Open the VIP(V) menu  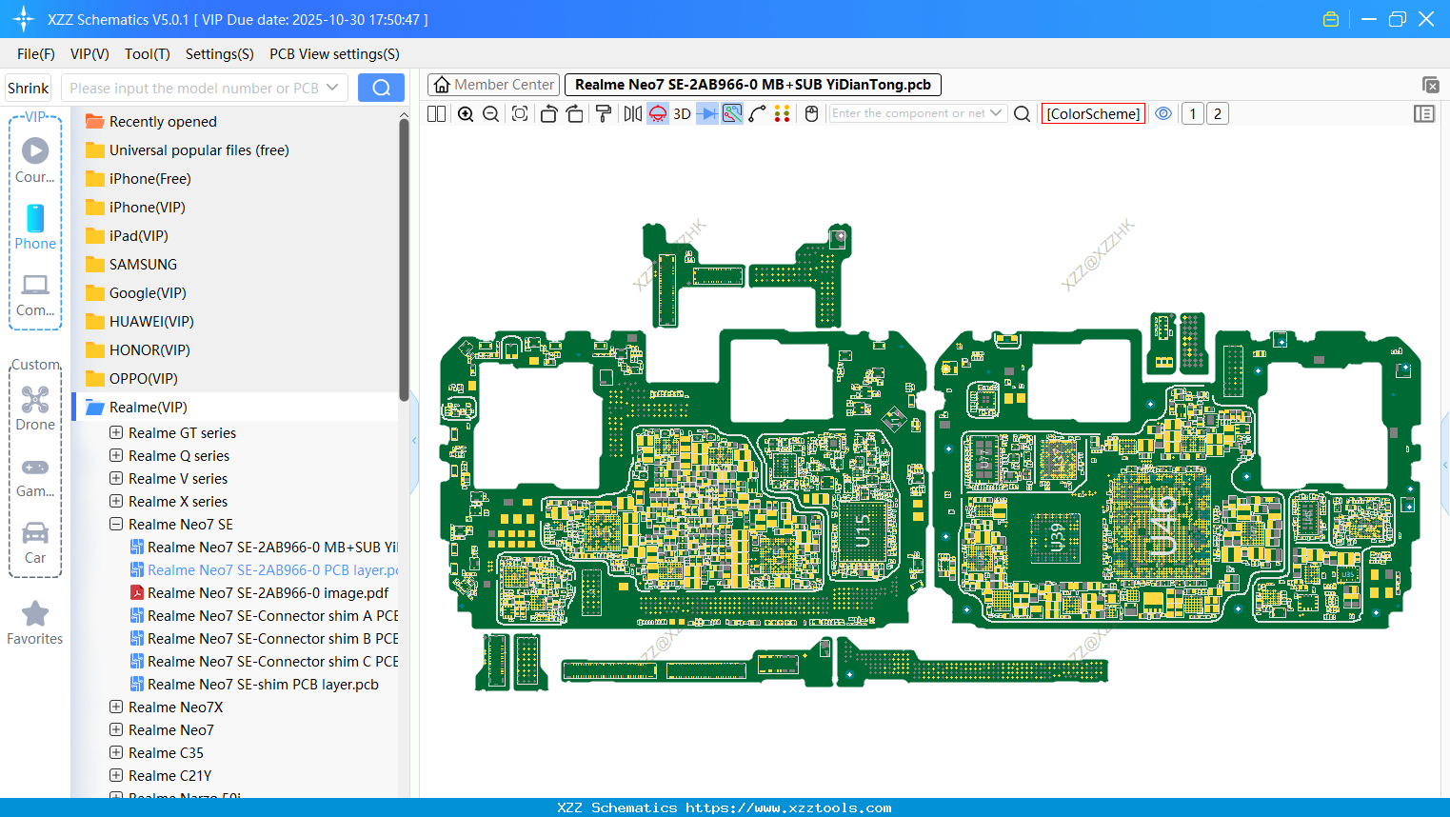pos(89,54)
